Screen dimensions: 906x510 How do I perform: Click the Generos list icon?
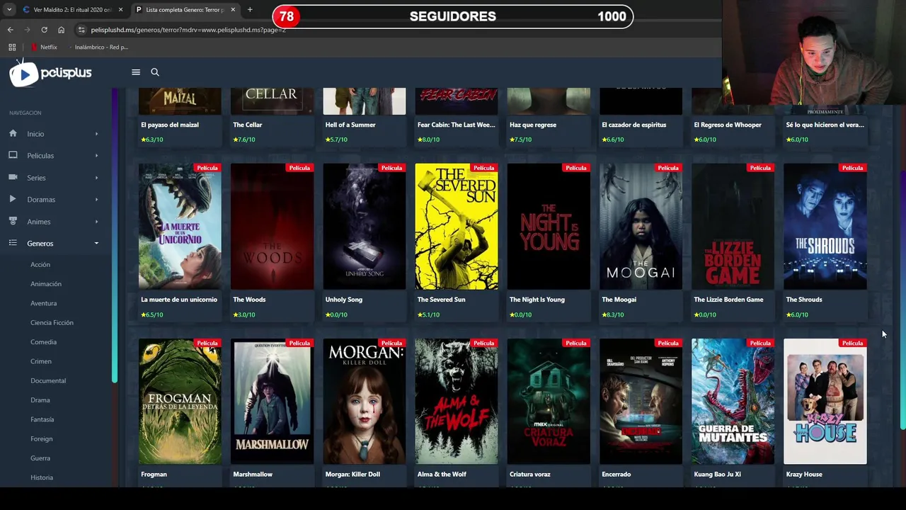(13, 243)
